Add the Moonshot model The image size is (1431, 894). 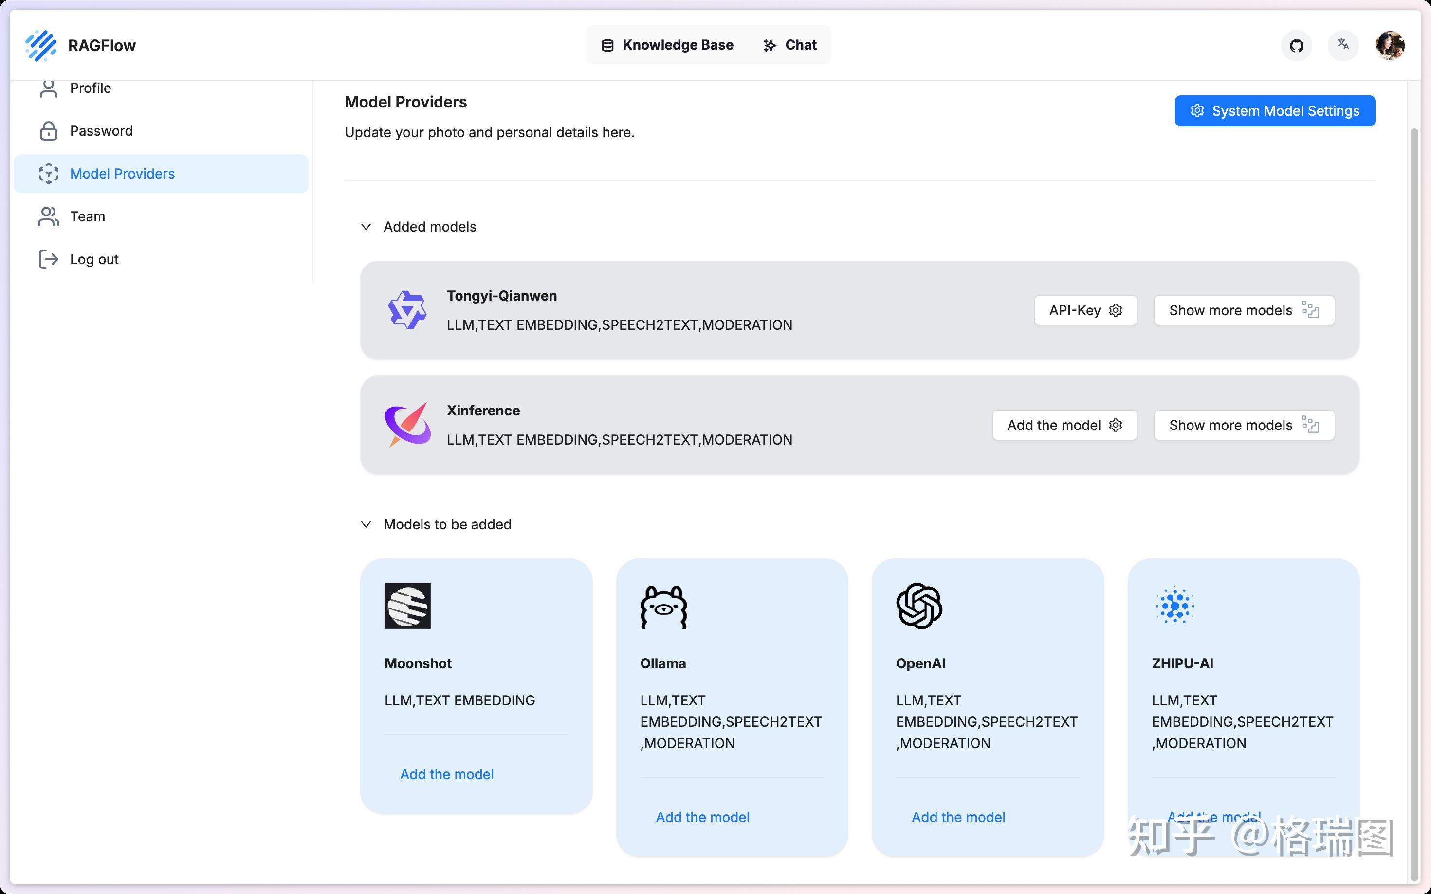coord(447,774)
